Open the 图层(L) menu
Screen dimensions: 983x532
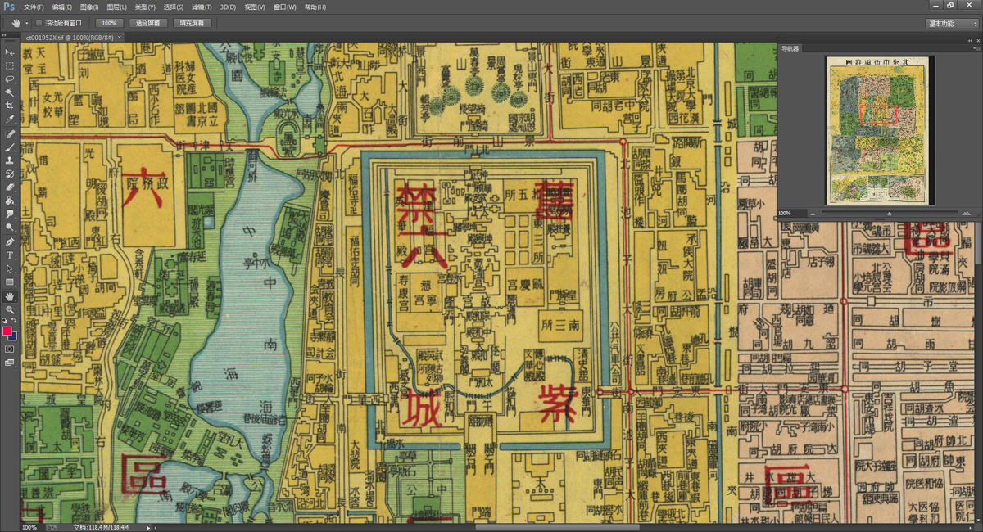coord(116,7)
